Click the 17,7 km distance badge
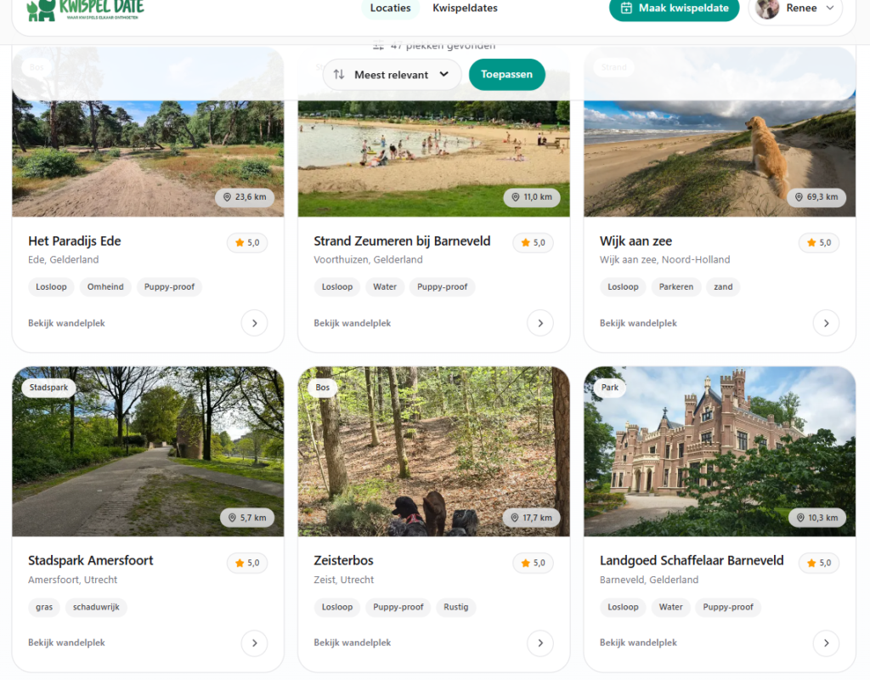The width and height of the screenshot is (870, 680). pyautogui.click(x=532, y=518)
